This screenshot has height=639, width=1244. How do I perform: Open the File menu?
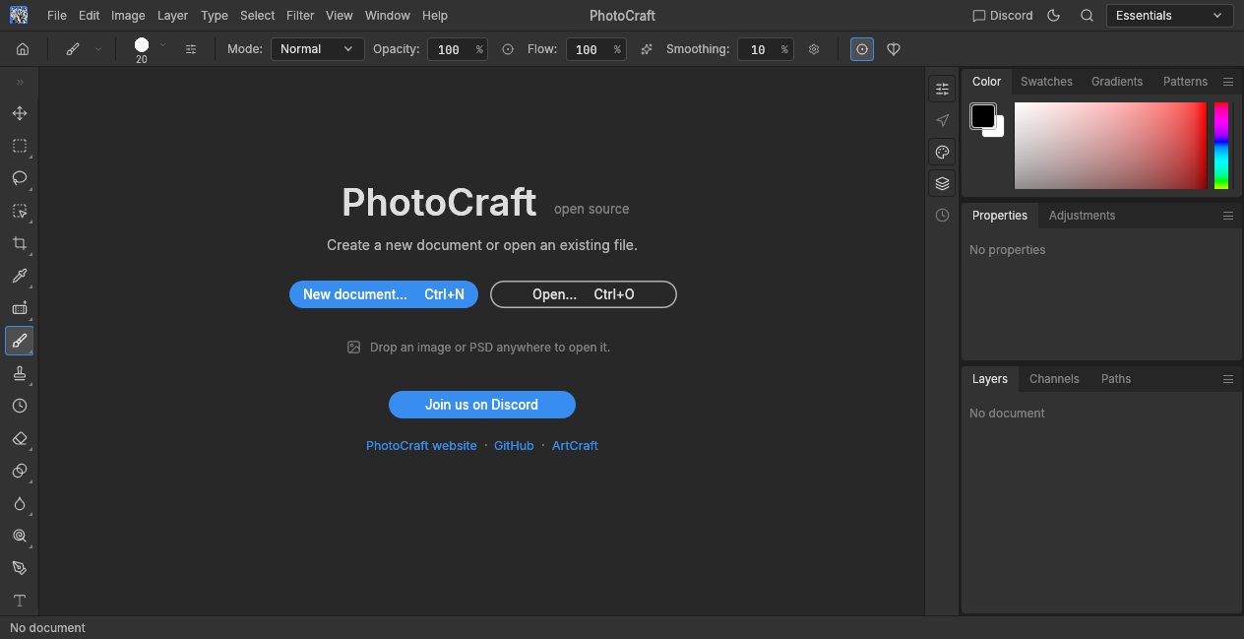point(57,16)
